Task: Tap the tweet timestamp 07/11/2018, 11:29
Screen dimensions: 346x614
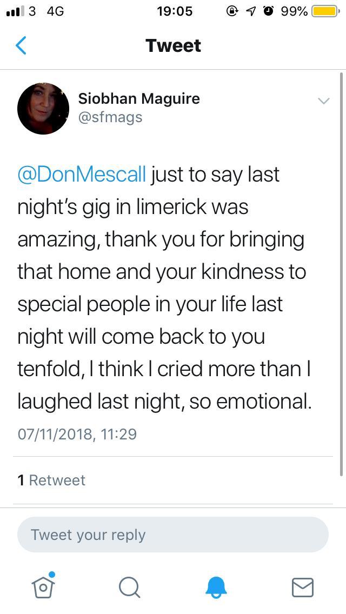Action: point(77,433)
